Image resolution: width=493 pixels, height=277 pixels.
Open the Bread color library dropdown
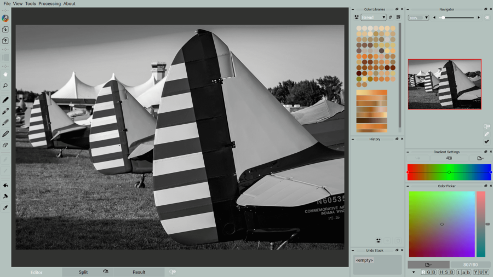click(374, 18)
